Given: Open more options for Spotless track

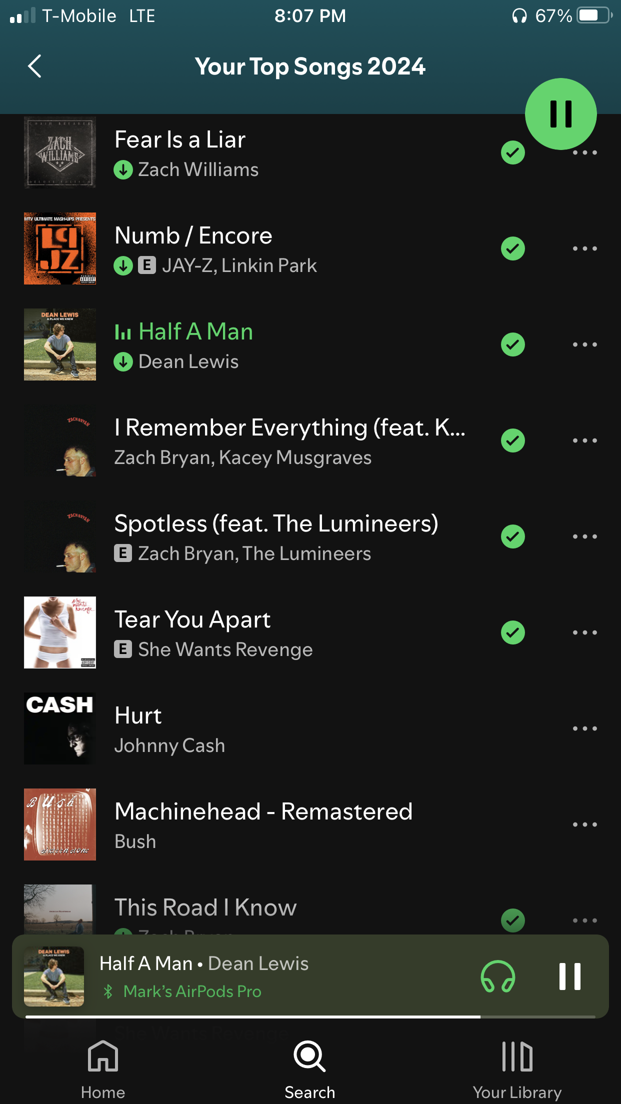Looking at the screenshot, I should (584, 536).
